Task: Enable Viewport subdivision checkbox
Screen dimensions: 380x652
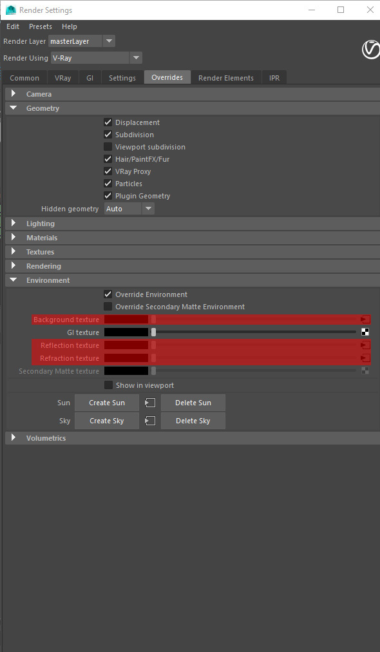Action: (108, 147)
